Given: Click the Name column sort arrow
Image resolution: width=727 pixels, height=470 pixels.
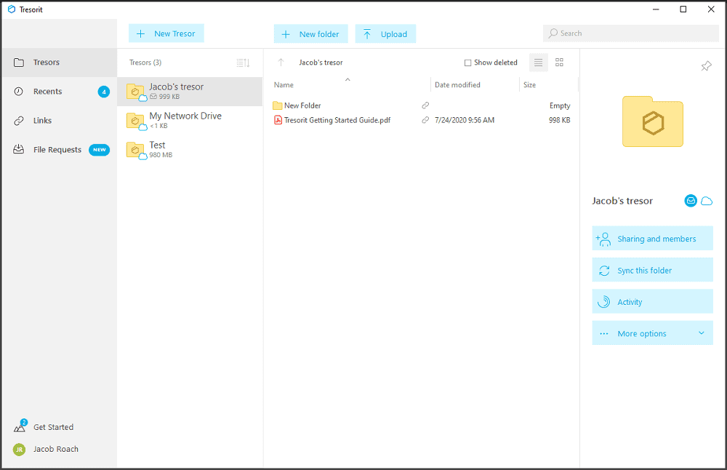Looking at the screenshot, I should point(348,80).
